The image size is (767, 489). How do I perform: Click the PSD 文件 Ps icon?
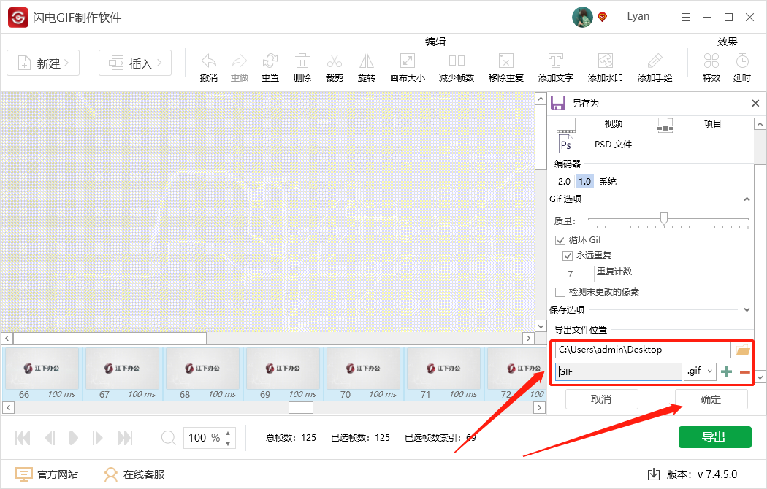[x=566, y=145]
